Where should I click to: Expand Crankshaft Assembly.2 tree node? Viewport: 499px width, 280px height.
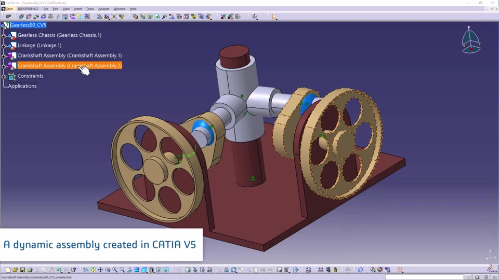[4, 66]
